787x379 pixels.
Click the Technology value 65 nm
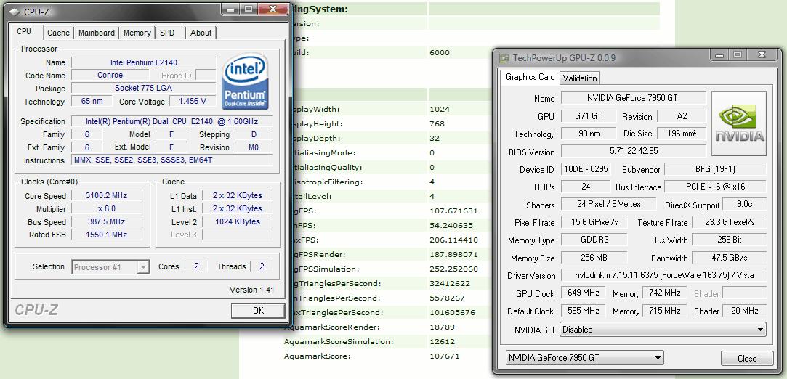click(x=92, y=101)
